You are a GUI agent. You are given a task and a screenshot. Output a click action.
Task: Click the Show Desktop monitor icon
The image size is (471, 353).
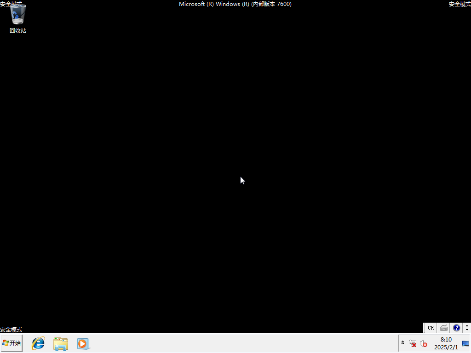[x=465, y=343]
